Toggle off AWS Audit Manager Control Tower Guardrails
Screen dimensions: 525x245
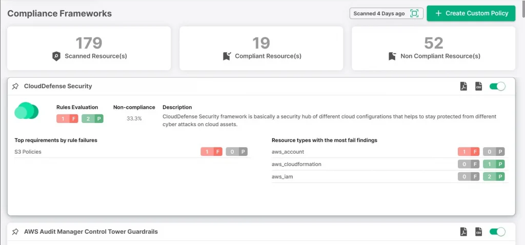click(x=497, y=232)
